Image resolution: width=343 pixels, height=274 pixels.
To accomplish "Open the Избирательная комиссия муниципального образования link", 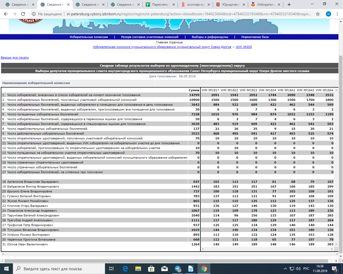I will [x=162, y=47].
